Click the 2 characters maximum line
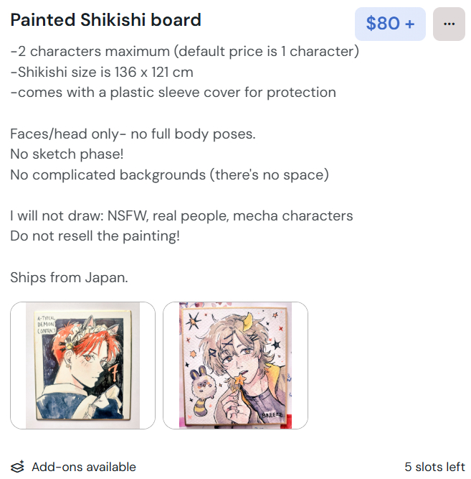The width and height of the screenshot is (471, 479). [x=184, y=52]
